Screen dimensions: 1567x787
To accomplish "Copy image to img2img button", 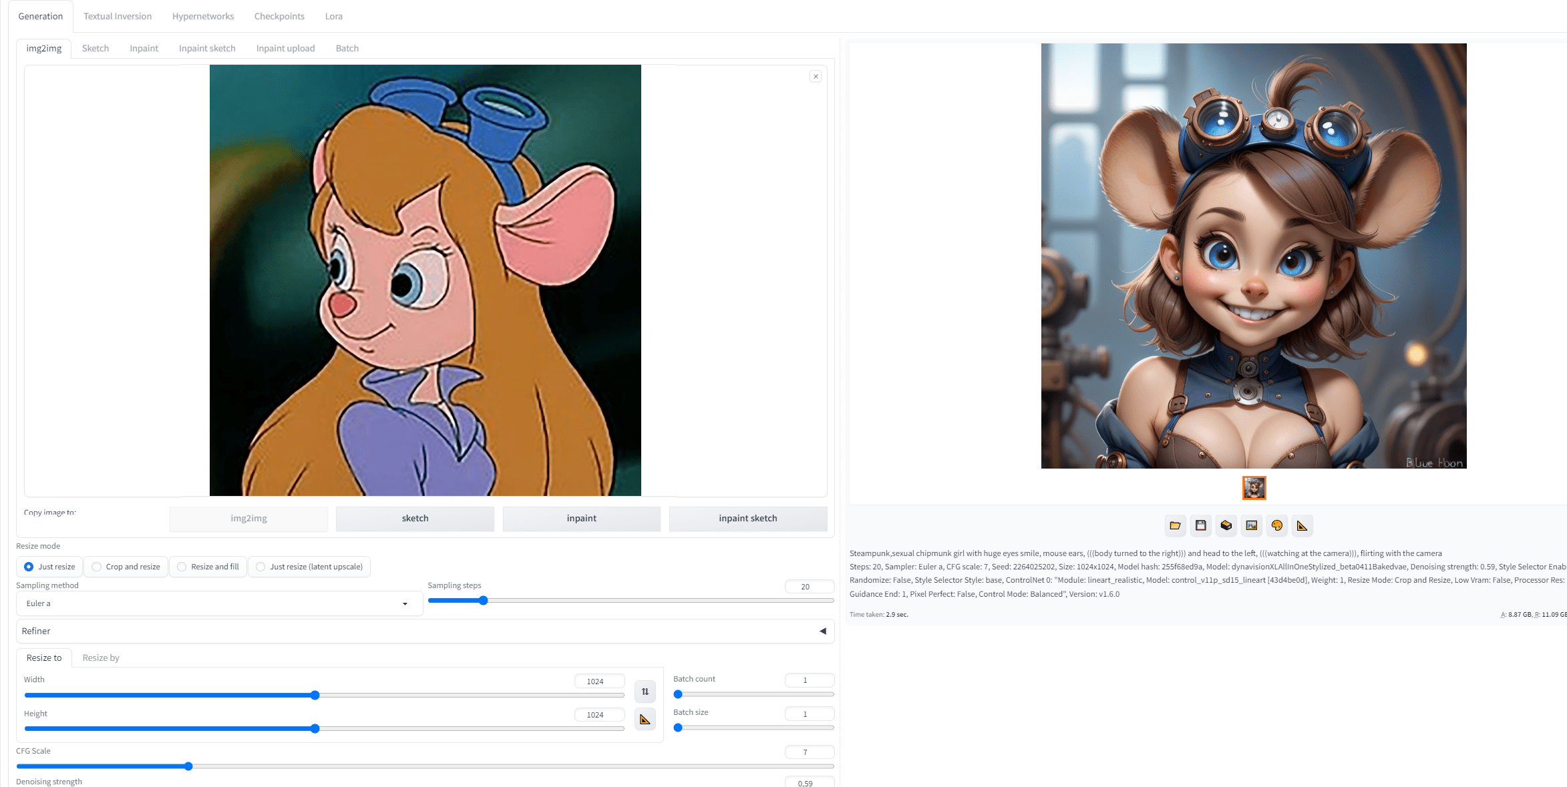I will point(248,519).
